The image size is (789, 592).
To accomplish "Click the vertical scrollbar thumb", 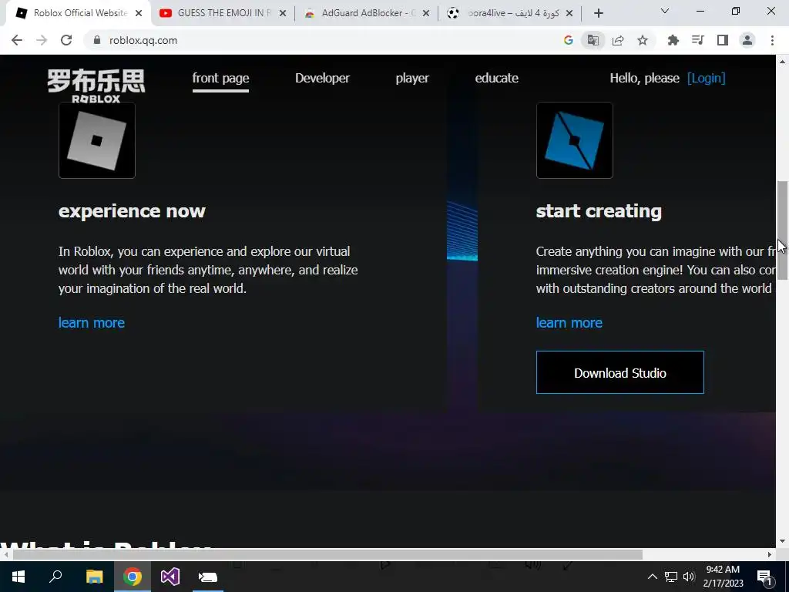I will (x=782, y=230).
